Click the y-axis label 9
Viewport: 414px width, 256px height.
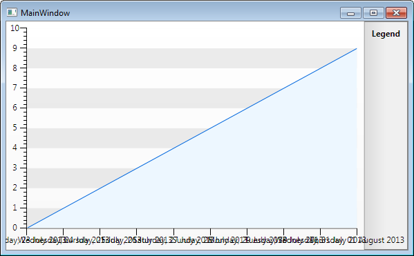[x=15, y=48]
